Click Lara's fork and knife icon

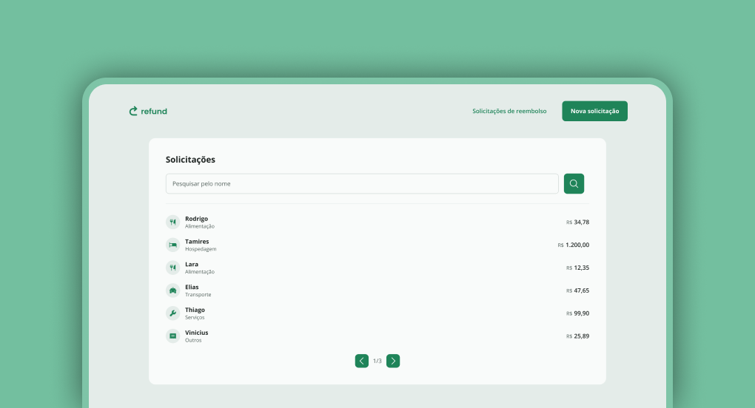pos(172,268)
